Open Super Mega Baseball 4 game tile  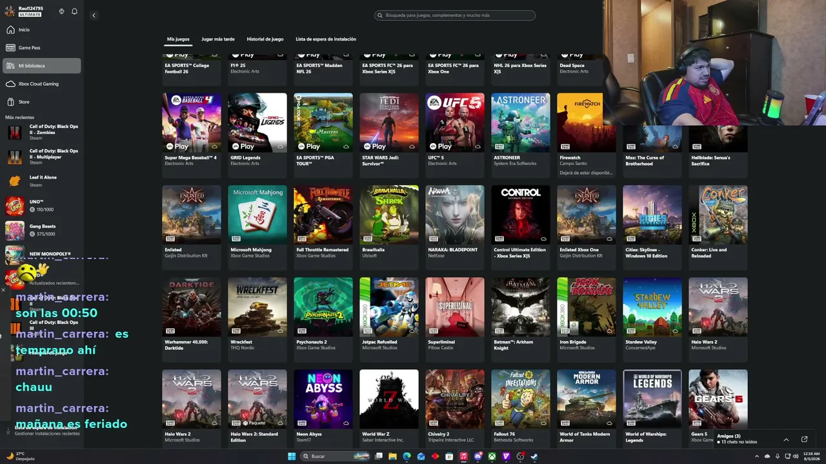(x=192, y=135)
